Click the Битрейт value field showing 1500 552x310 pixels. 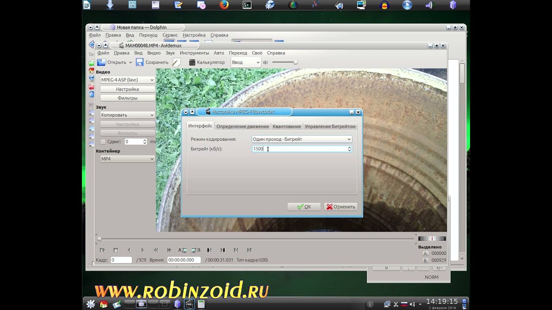pyautogui.click(x=299, y=149)
